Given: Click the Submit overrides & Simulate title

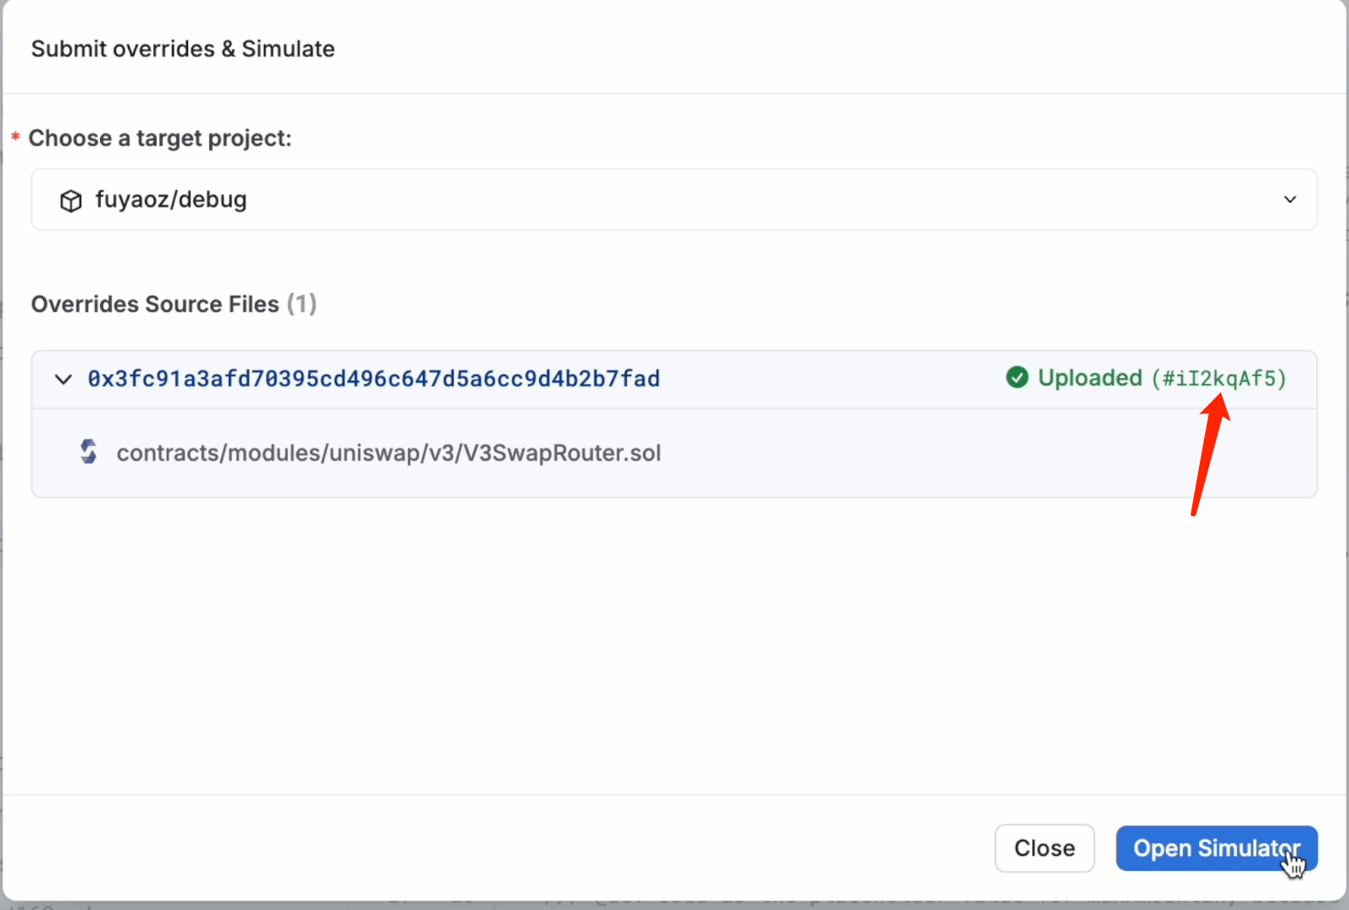Looking at the screenshot, I should pos(183,49).
